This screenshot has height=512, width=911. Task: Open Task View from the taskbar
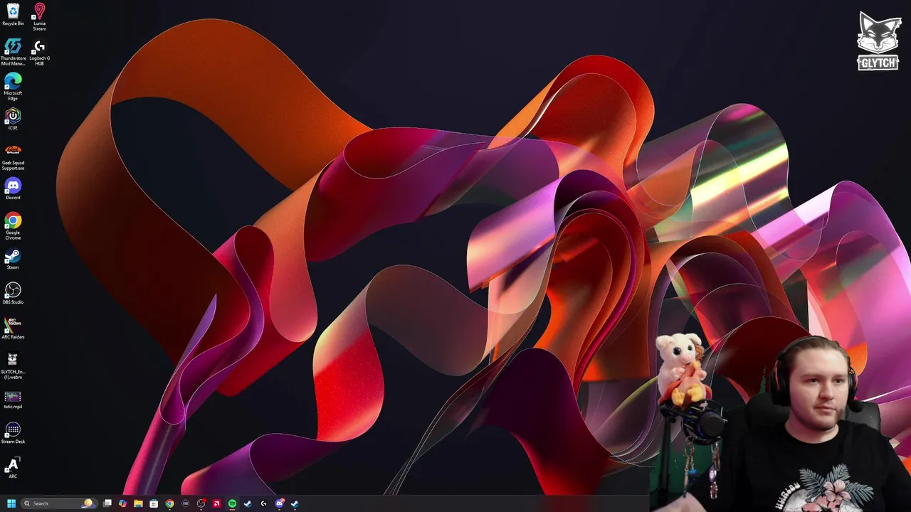coord(107,503)
